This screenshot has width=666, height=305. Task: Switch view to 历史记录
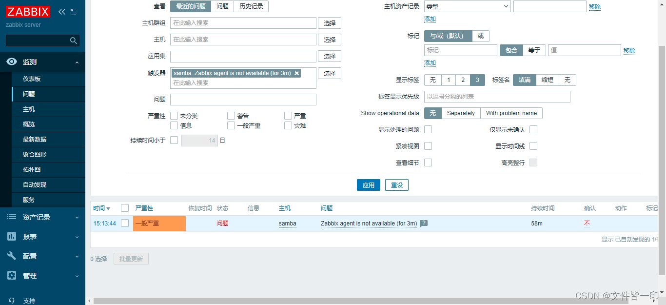[251, 6]
